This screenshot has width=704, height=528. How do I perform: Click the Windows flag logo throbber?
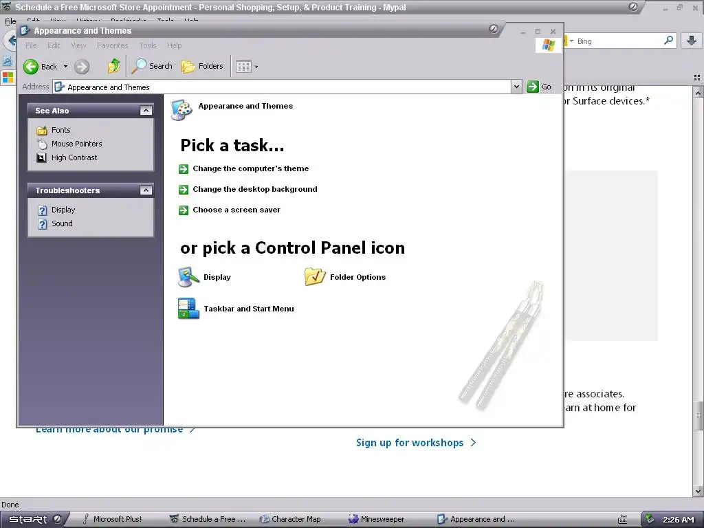pyautogui.click(x=548, y=45)
